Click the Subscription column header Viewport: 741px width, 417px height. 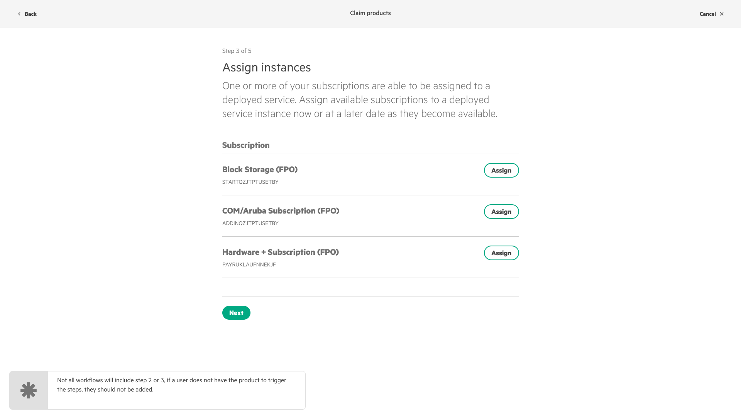[246, 145]
